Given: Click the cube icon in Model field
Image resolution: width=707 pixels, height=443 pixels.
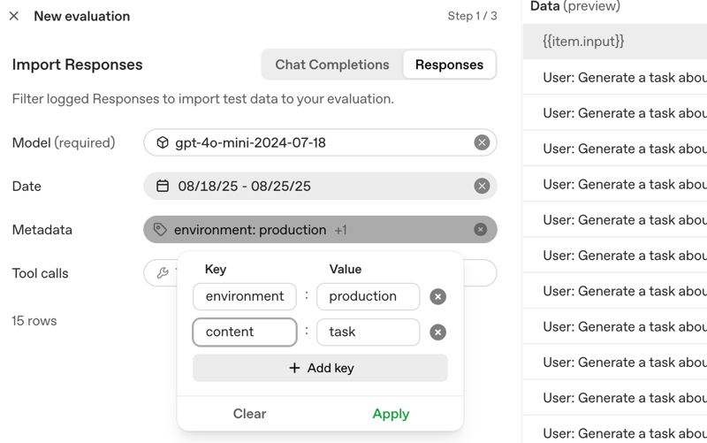Looking at the screenshot, I should click(163, 142).
